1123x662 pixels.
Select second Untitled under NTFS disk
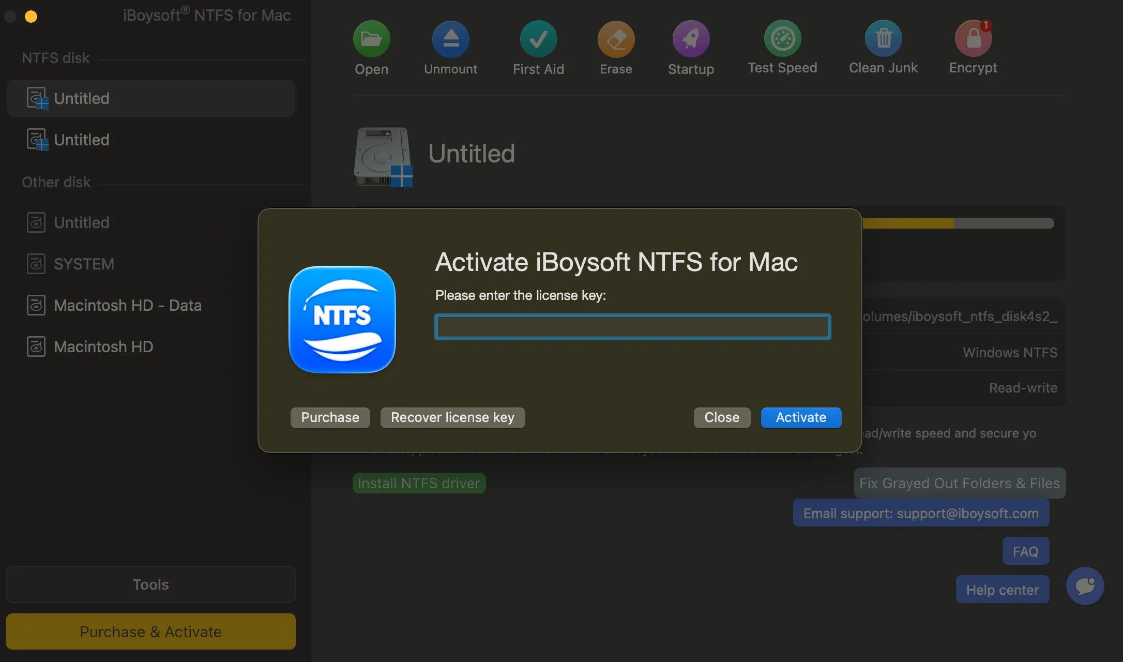pos(151,140)
